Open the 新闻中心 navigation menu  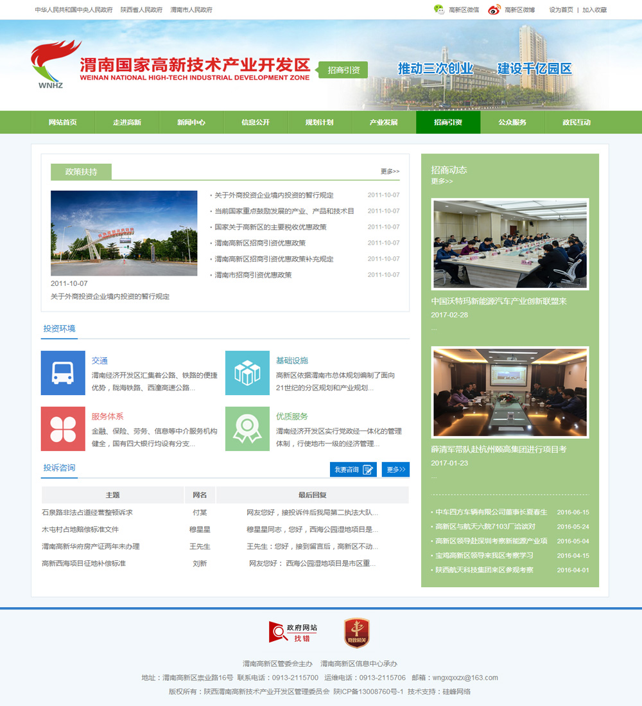(191, 122)
